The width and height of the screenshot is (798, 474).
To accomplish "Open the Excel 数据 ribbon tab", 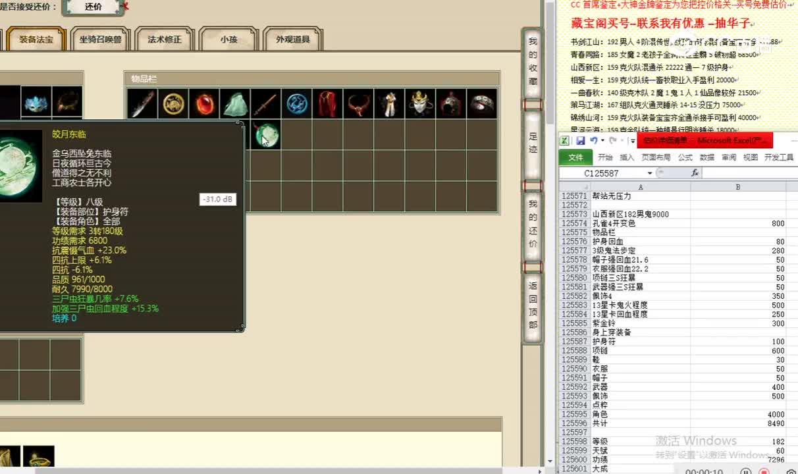I will pos(707,157).
